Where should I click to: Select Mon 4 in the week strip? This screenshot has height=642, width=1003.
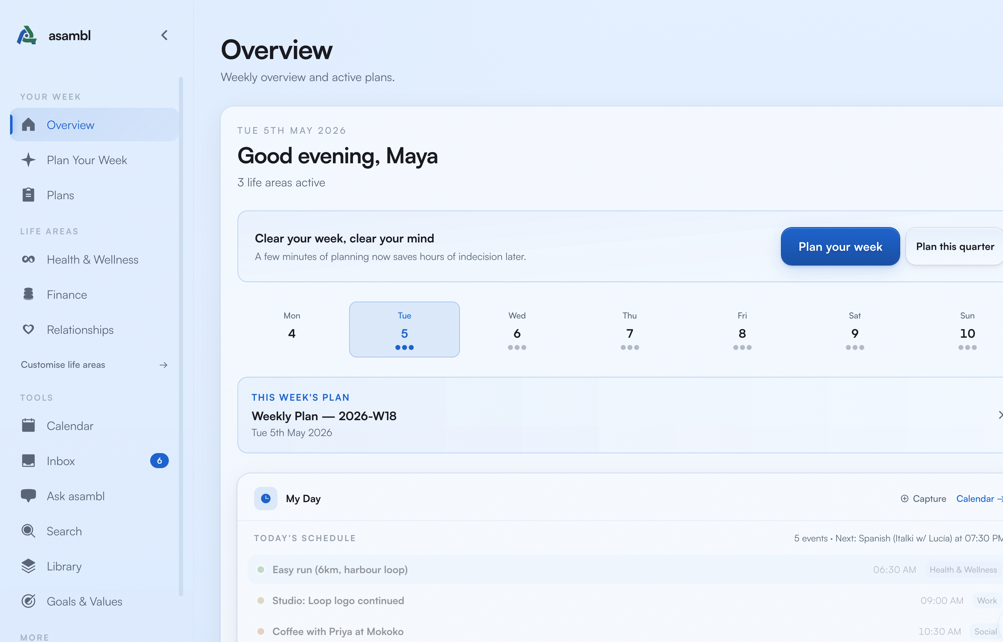[292, 329]
